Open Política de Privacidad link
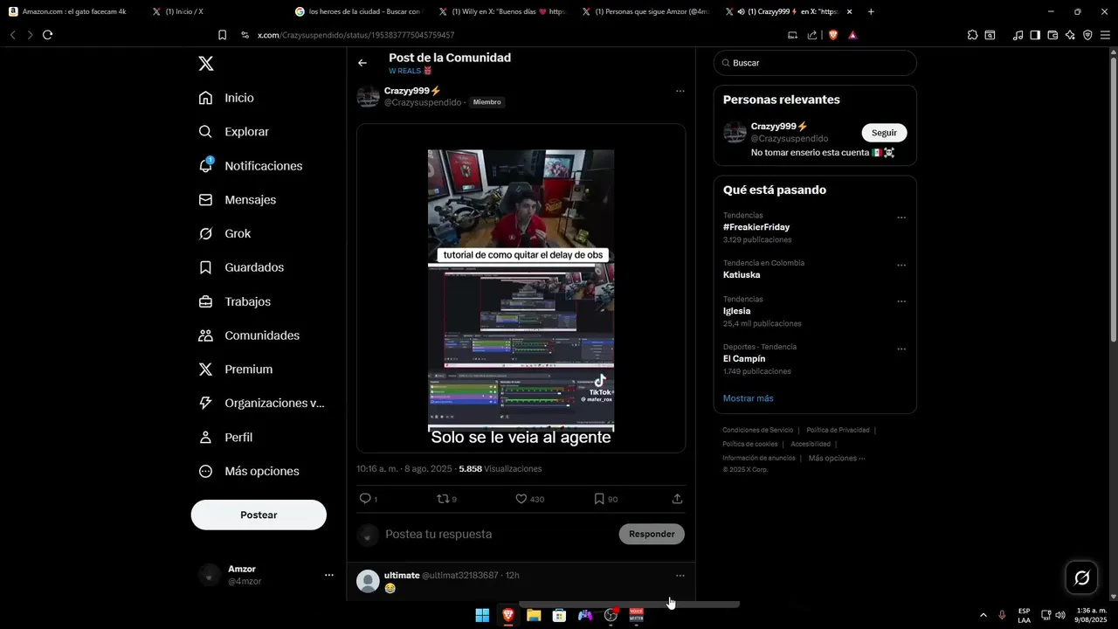 coord(838,430)
